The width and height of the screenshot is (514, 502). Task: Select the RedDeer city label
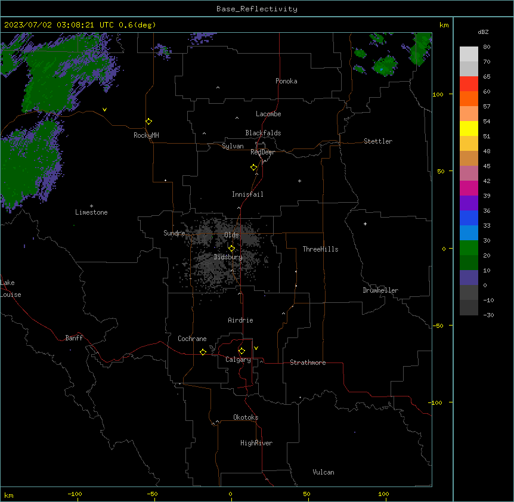point(262,152)
